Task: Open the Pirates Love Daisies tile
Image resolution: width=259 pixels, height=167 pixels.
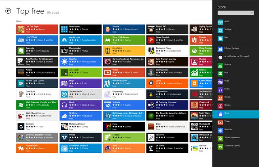Action: (37, 83)
